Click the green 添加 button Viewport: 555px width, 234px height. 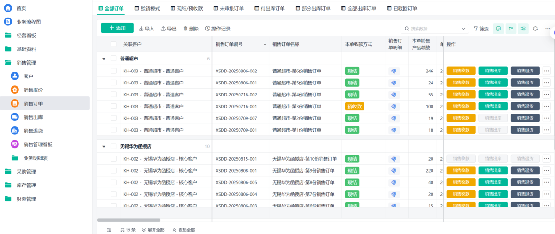point(117,28)
